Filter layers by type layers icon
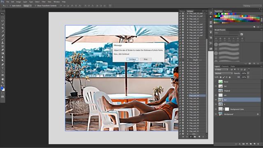This screenshot has height=148, width=263. pos(238,69)
